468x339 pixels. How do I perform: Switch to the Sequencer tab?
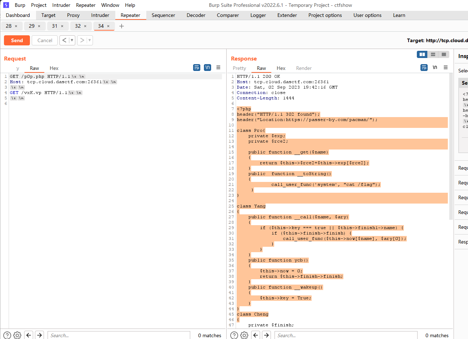[163, 15]
